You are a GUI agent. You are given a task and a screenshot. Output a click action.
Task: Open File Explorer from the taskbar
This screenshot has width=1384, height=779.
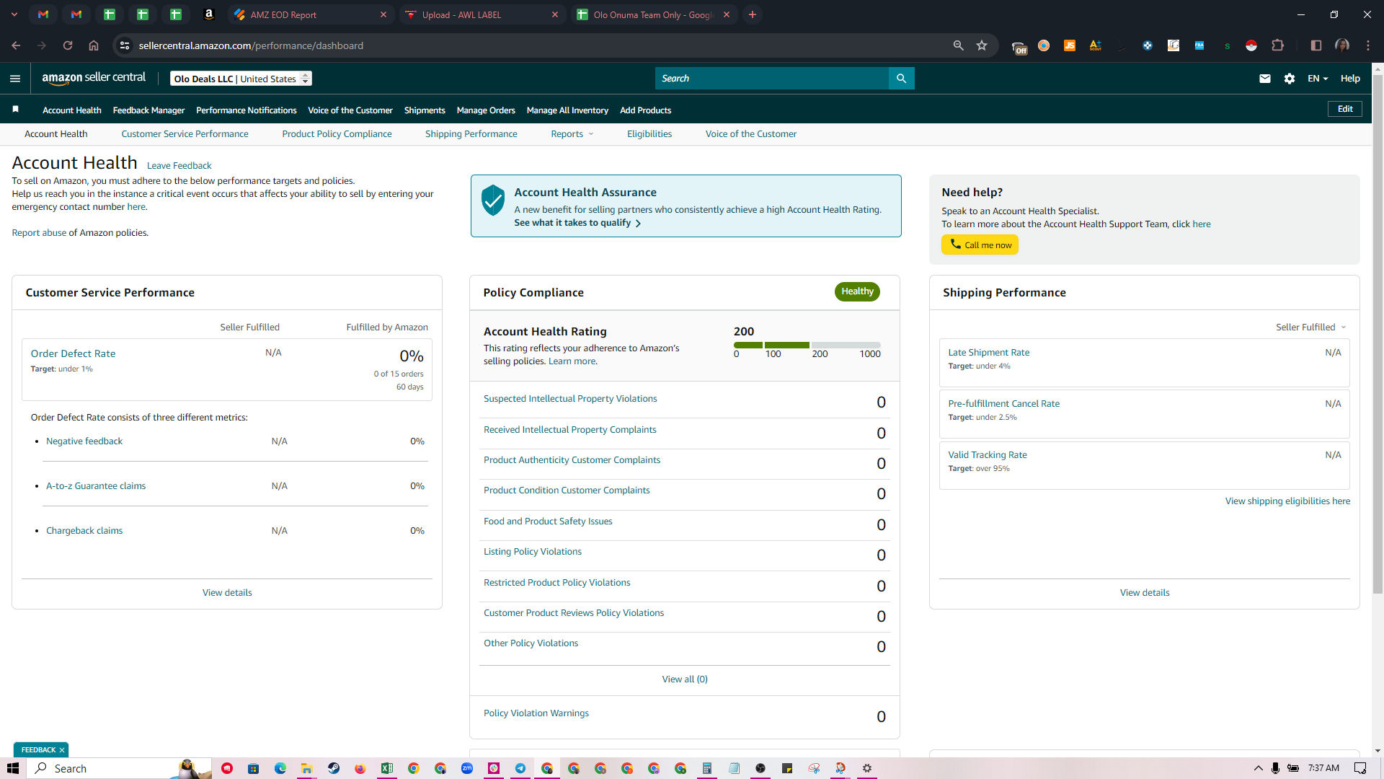[x=307, y=768]
